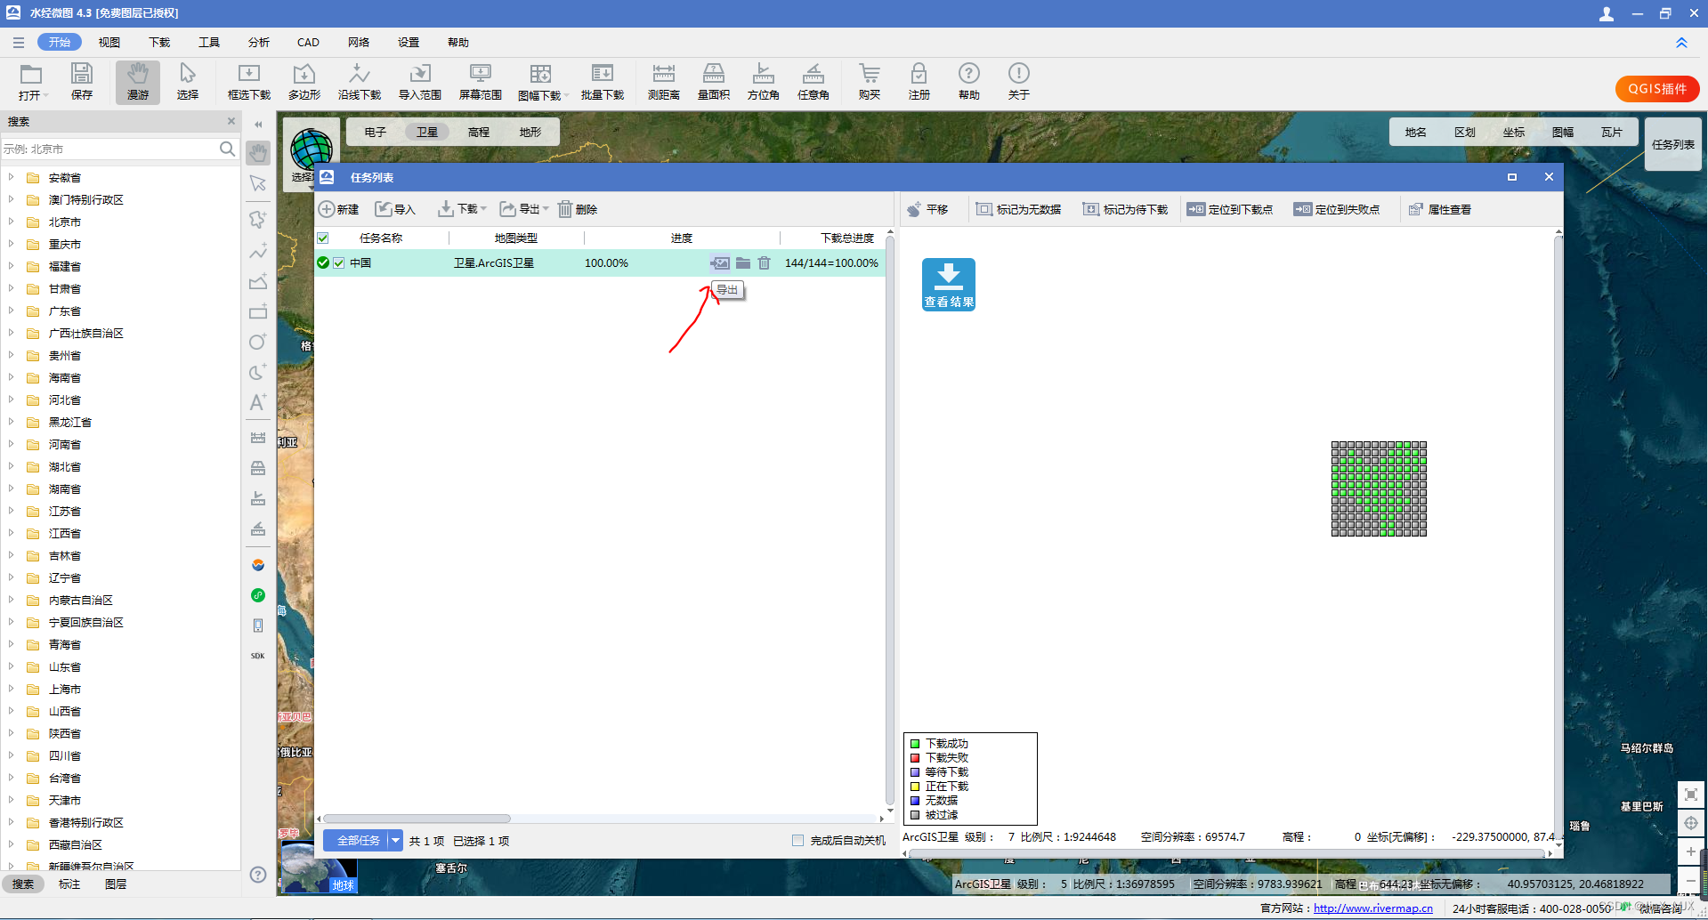The width and height of the screenshot is (1708, 920).
Task: Expand the 黑龙江省 tree node
Action: coord(11,422)
